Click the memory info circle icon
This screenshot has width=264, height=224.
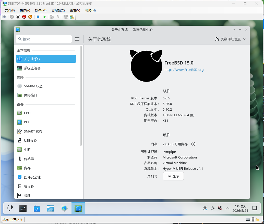[x=193, y=144]
